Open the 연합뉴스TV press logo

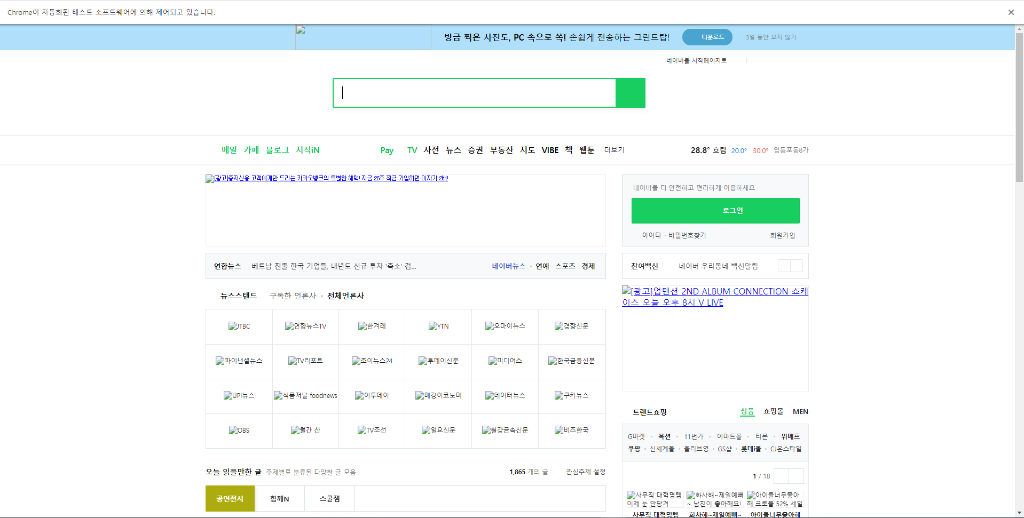pyautogui.click(x=305, y=326)
